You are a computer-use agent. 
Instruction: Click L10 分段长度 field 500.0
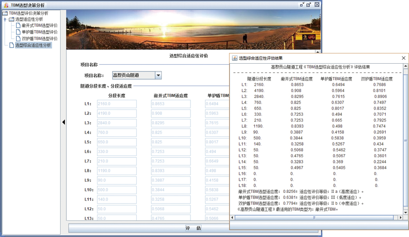[x=117, y=190]
